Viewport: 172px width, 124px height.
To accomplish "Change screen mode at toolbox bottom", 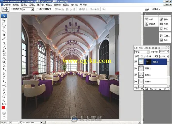I will (x=4, y=117).
